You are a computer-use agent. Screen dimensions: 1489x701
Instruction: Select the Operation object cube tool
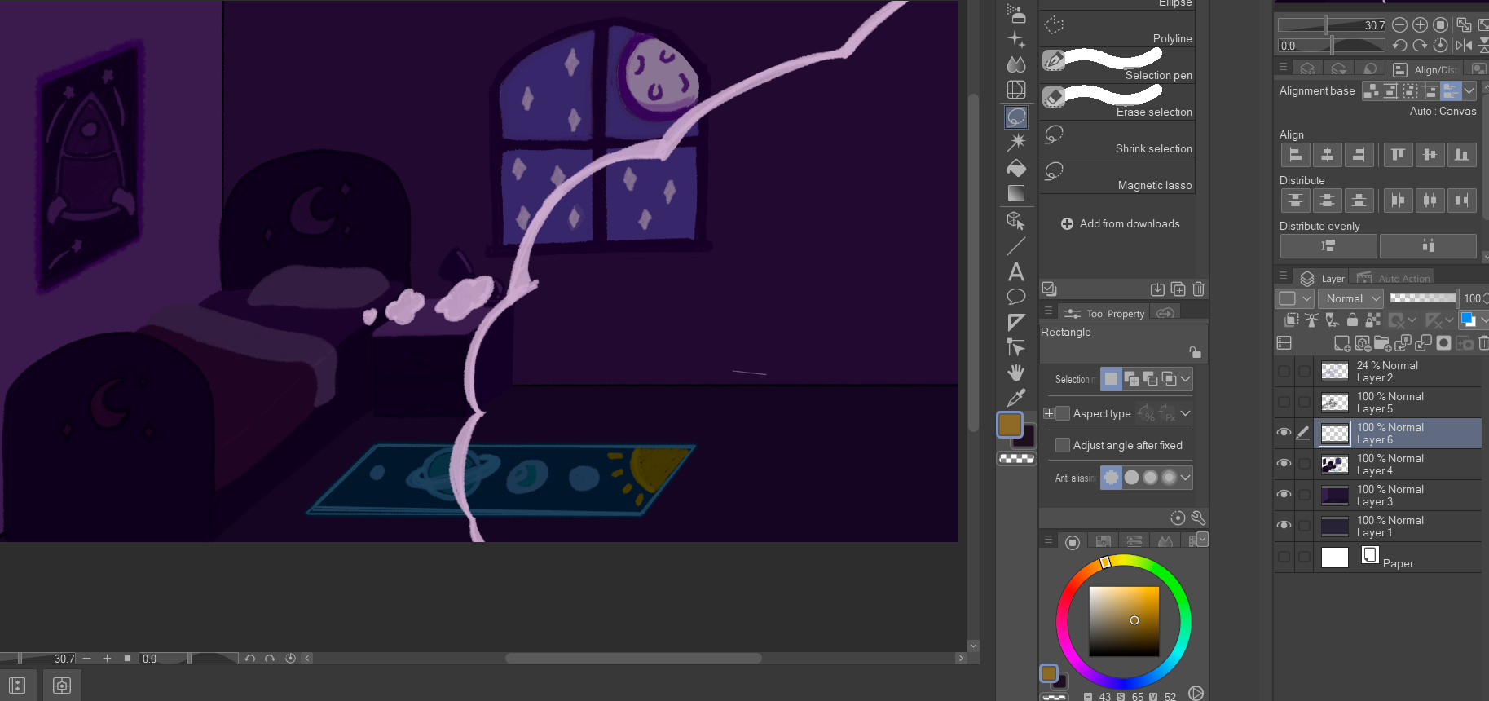(1016, 220)
